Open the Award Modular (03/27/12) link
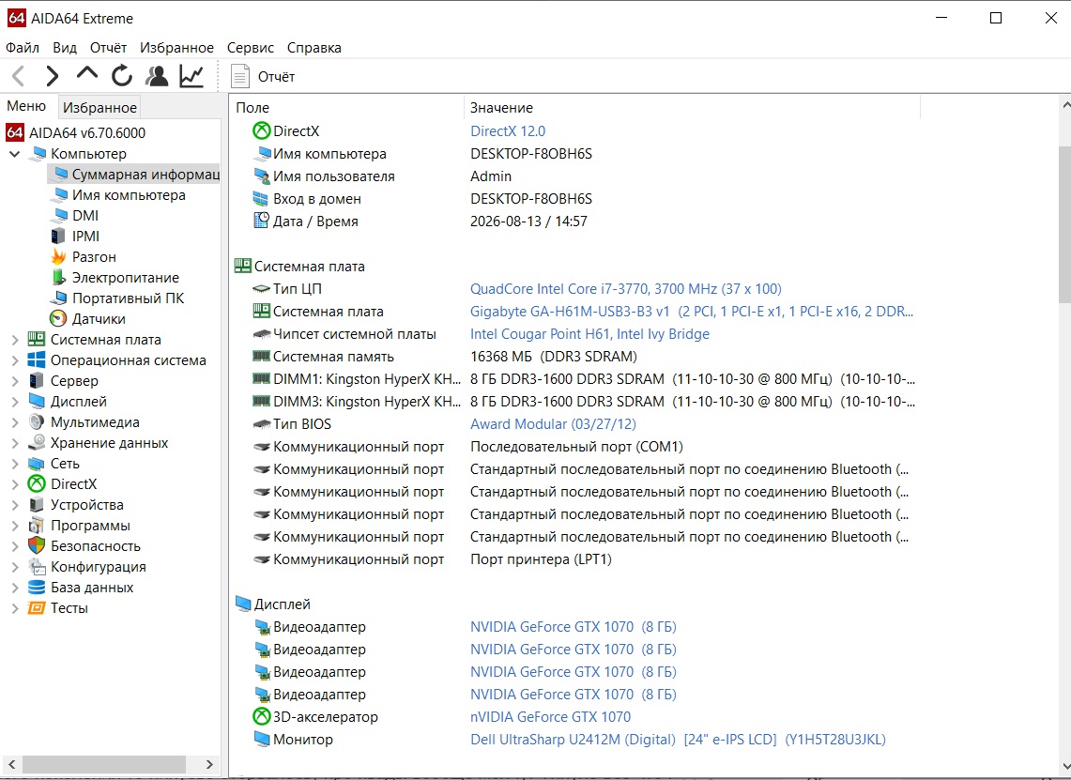Viewport: 1071px width, 780px height. tap(553, 423)
